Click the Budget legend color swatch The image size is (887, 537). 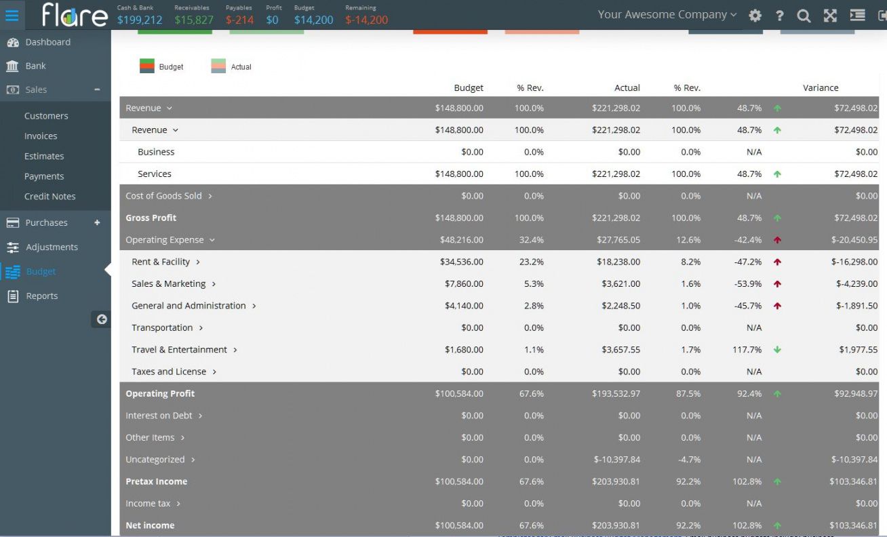(147, 66)
